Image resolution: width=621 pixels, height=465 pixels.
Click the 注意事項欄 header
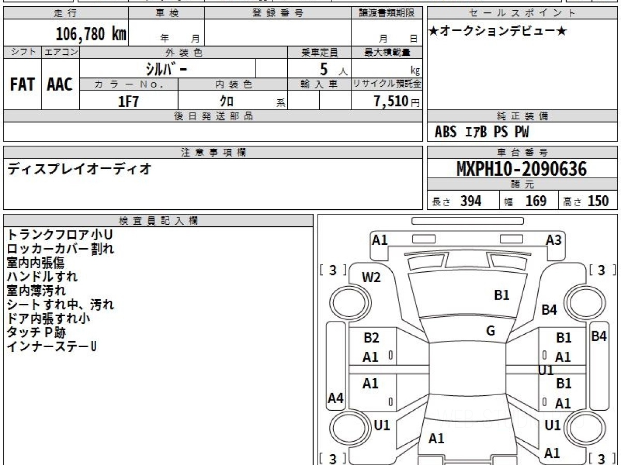tap(213, 152)
